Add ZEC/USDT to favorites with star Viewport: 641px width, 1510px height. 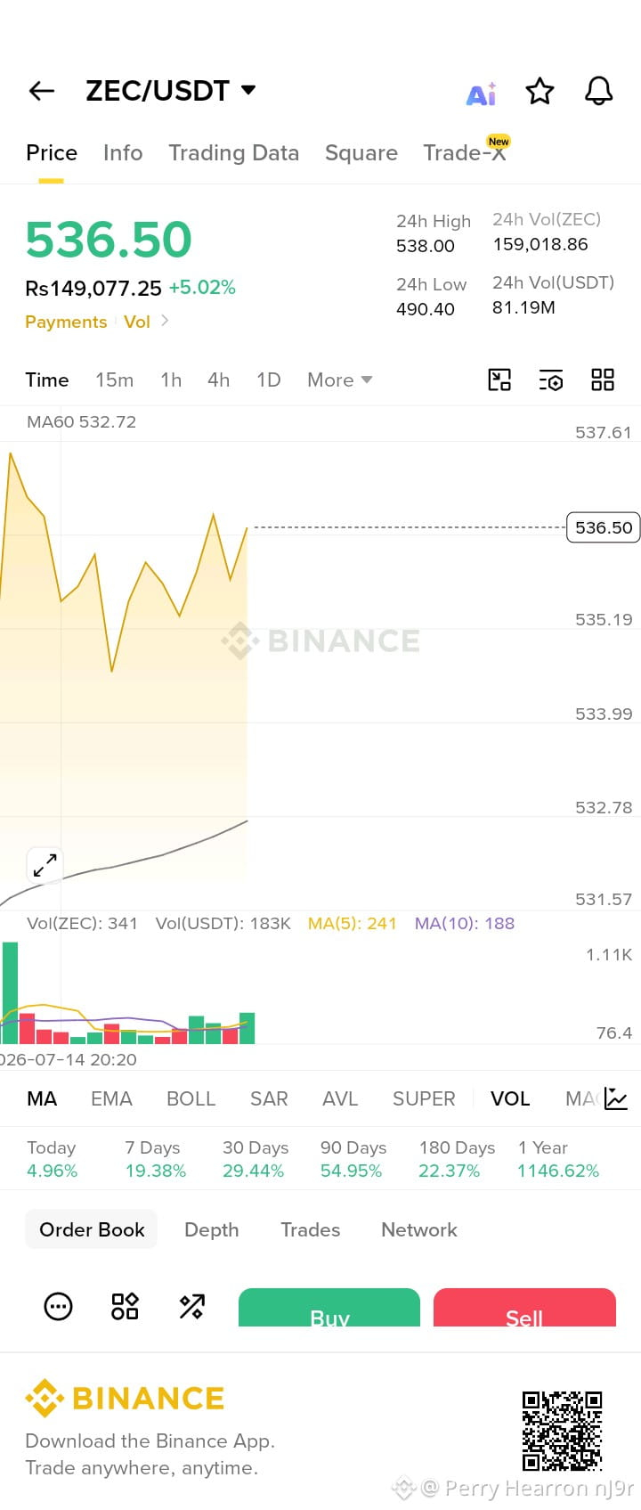pyautogui.click(x=540, y=91)
